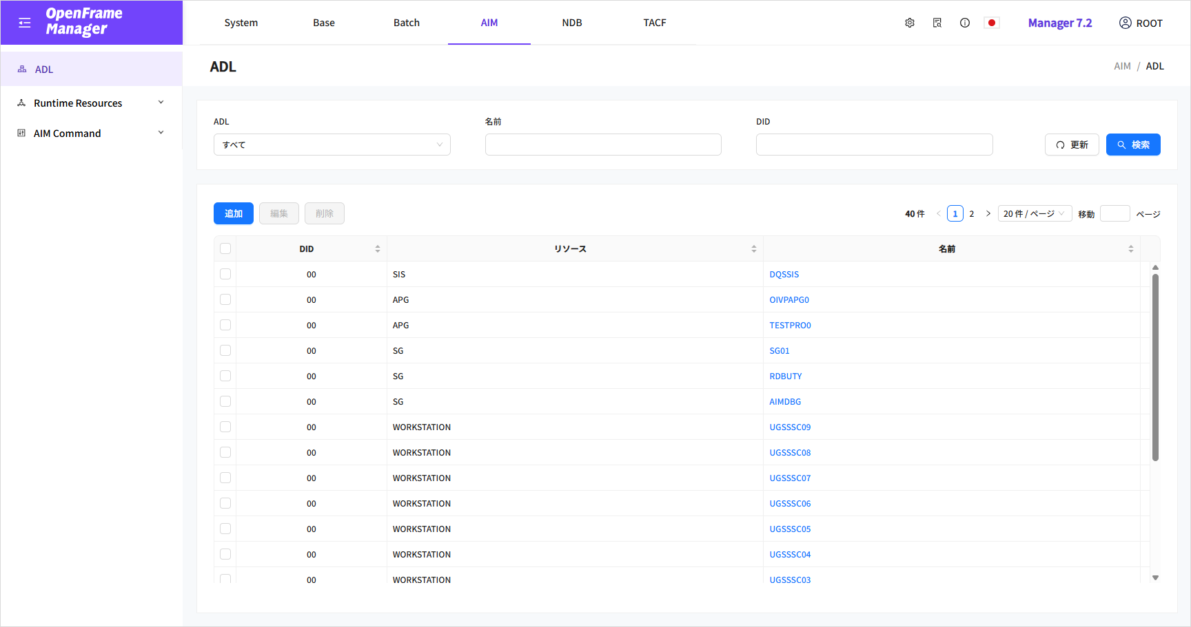The width and height of the screenshot is (1191, 627).
Task: Open the TESTPRO0 name link
Action: tap(790, 326)
